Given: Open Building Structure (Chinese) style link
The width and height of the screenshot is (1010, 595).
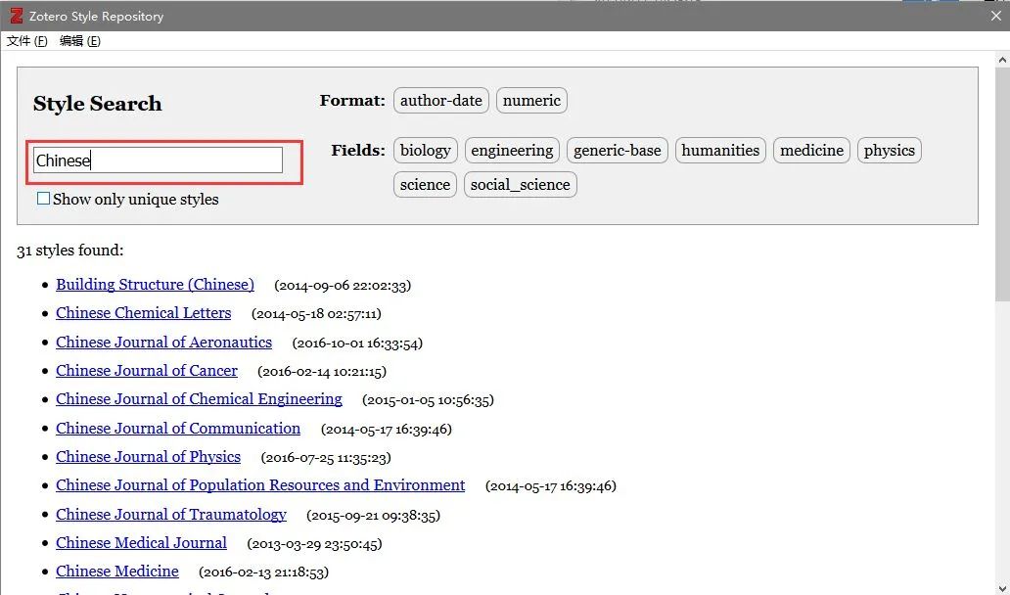Looking at the screenshot, I should (156, 285).
